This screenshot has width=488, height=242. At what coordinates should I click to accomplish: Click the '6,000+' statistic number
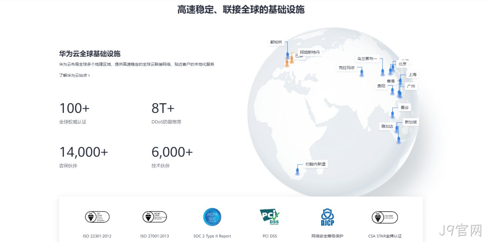coord(172,152)
